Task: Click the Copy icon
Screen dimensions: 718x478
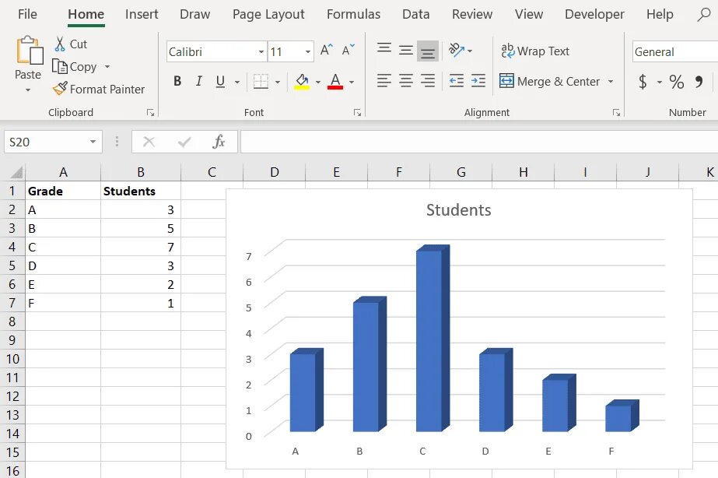Action: click(x=60, y=66)
